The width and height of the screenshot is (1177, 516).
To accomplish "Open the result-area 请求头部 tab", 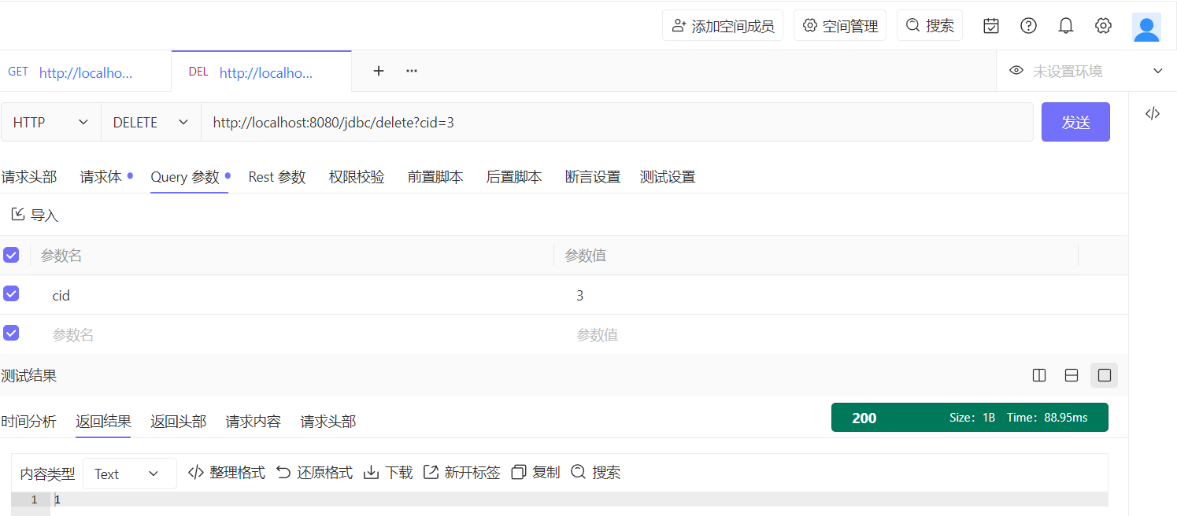I will (328, 422).
